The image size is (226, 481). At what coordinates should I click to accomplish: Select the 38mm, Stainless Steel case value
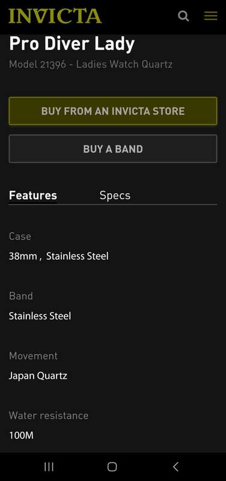[58, 256]
